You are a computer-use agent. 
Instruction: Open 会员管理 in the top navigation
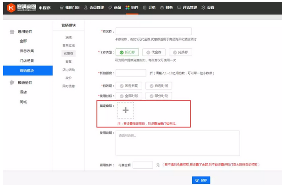[x=94, y=7]
